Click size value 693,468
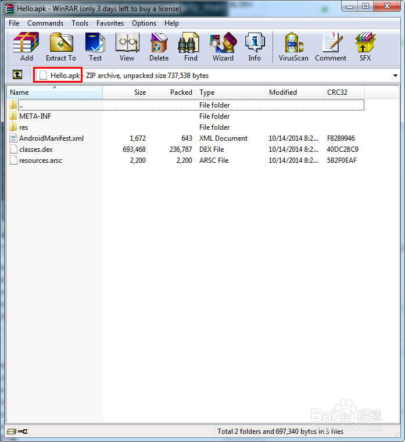Screen dimensions: 405x442 tap(134, 149)
